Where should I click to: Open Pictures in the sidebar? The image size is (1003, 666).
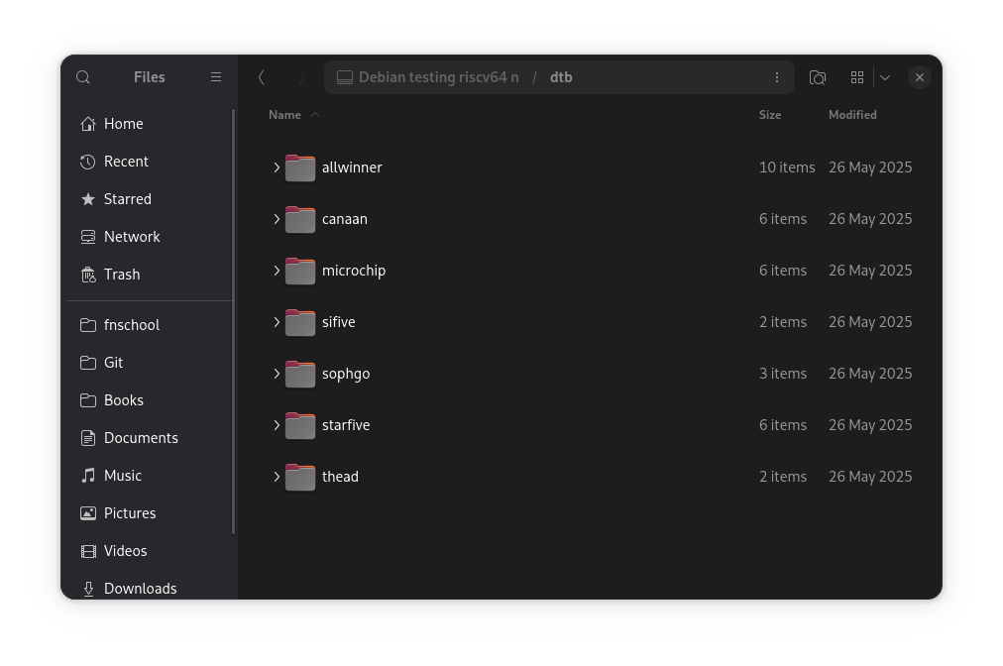[x=149, y=513]
